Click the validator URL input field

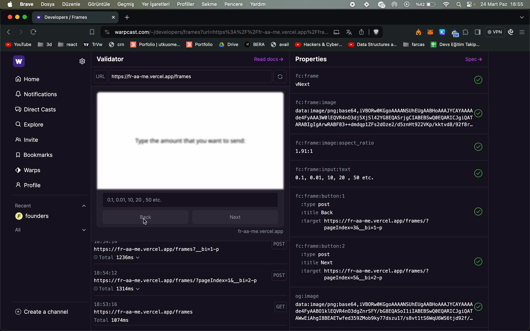click(x=190, y=77)
